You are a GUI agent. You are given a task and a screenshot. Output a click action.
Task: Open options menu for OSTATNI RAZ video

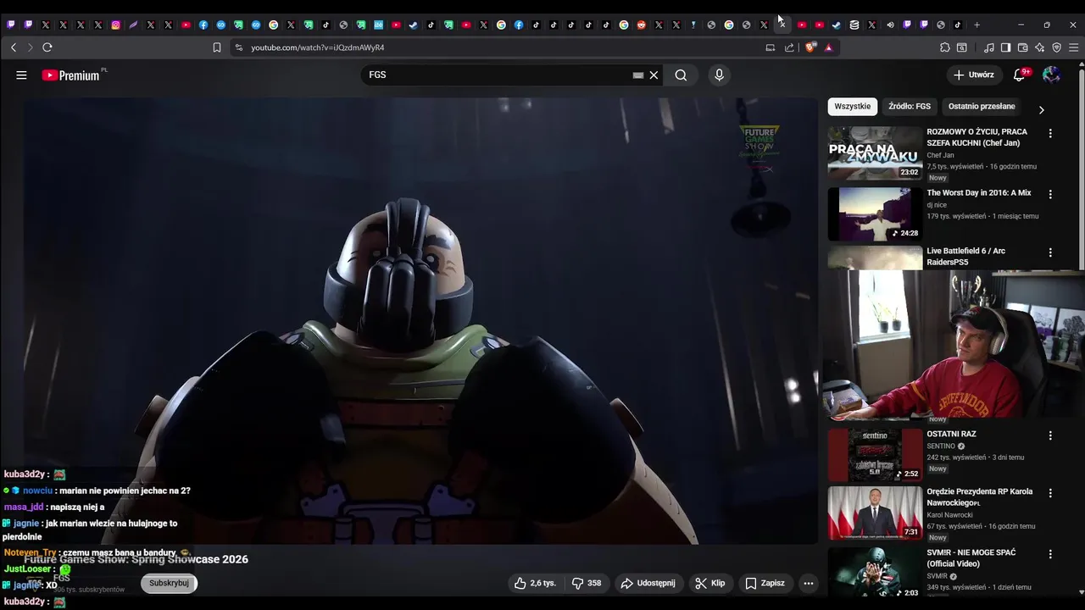[1050, 435]
